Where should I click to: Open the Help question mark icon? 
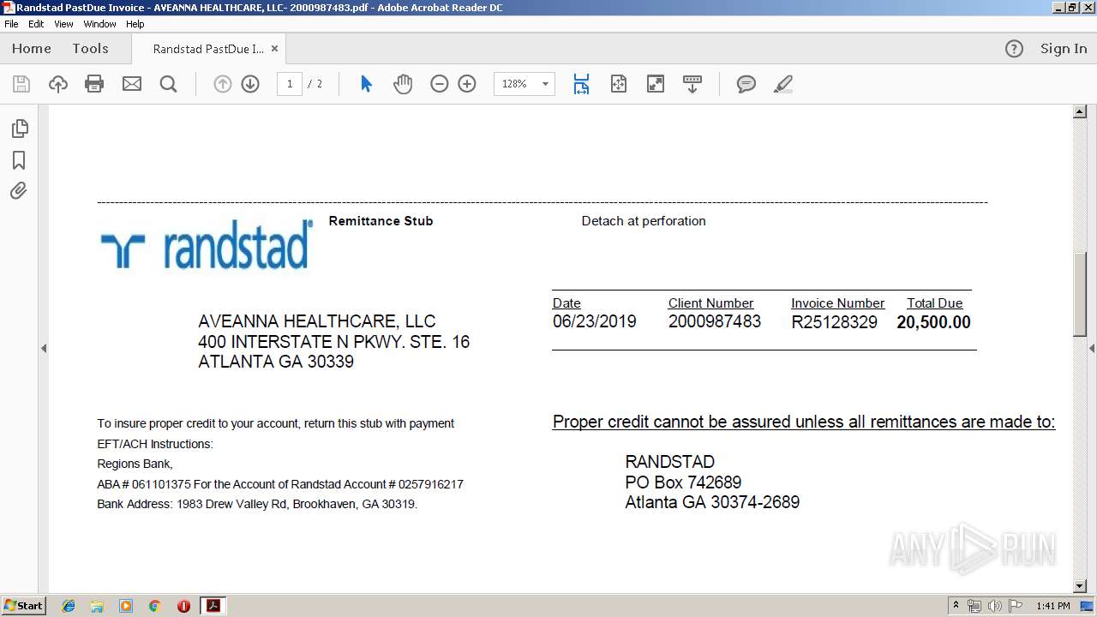click(x=1014, y=49)
